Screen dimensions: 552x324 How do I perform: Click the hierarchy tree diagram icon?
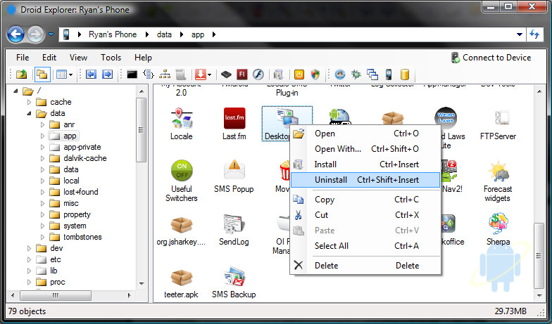tap(165, 74)
